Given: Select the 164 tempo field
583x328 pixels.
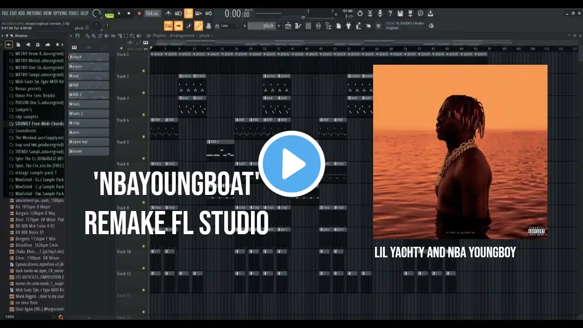Looking at the screenshot, I should (152, 14).
